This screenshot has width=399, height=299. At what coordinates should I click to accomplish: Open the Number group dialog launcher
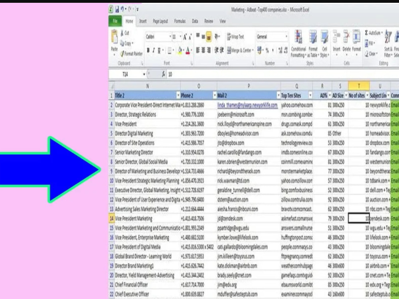tap(287, 63)
